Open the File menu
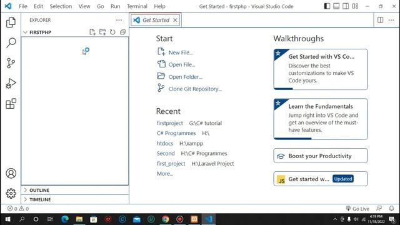Viewport: 400px width, 225px height. [23, 6]
